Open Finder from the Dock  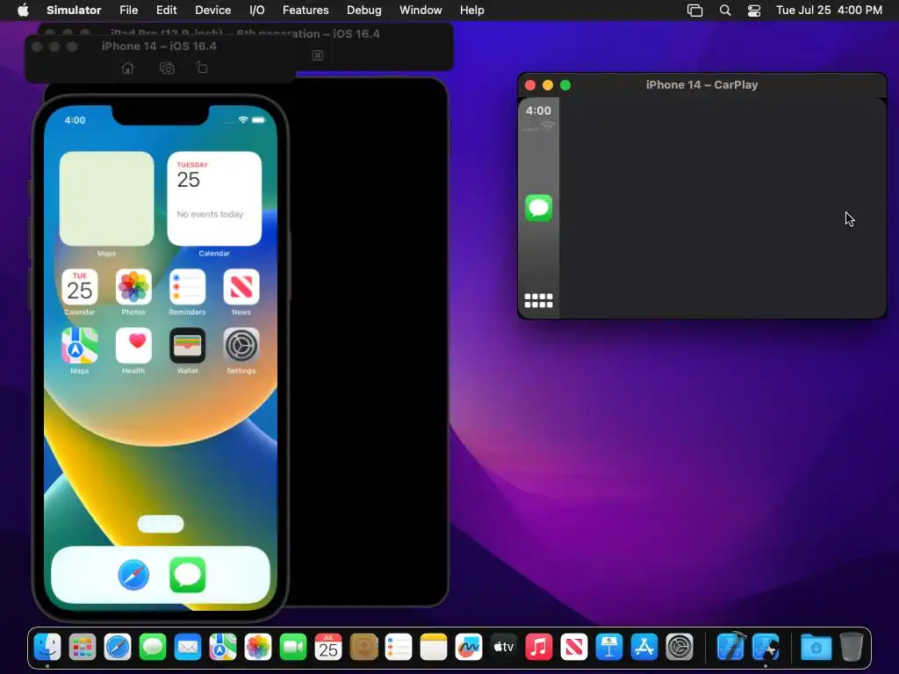(47, 648)
